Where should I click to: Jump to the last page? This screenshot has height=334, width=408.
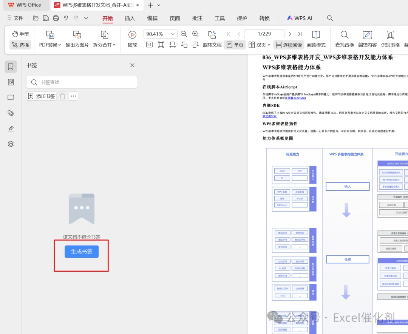pos(300,34)
